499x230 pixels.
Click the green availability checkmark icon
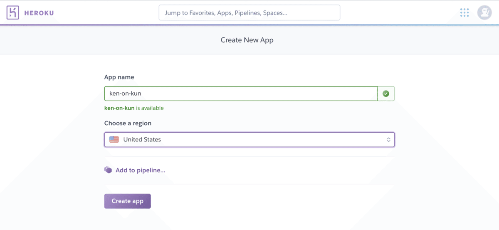point(386,94)
